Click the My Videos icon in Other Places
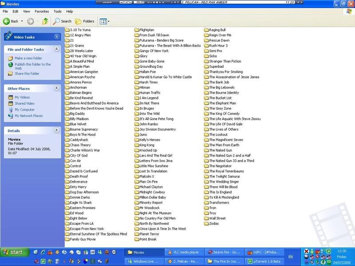Image resolution: width=355 pixels, height=266 pixels. click(10, 97)
